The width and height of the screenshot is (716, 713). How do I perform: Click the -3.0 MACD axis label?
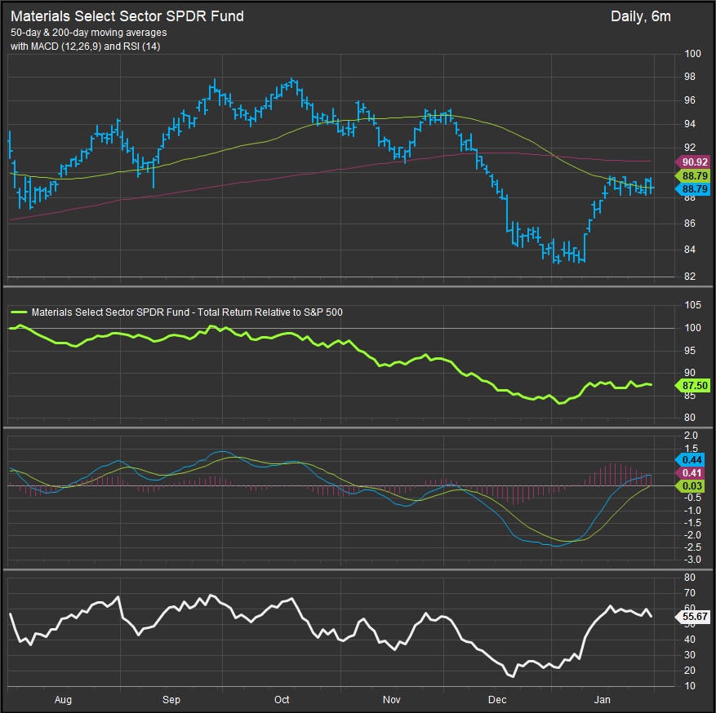(691, 560)
